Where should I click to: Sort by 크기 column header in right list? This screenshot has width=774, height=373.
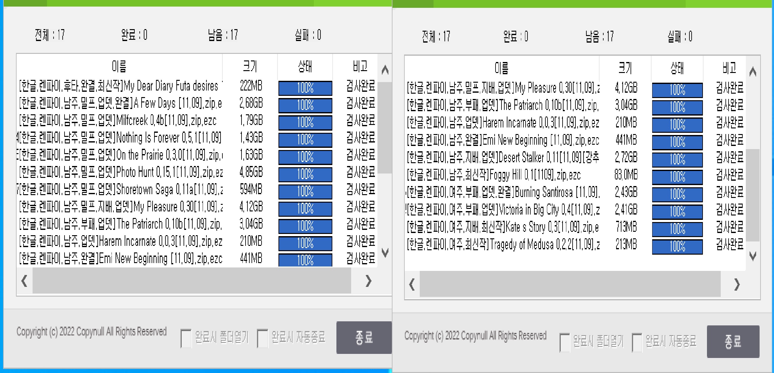[x=625, y=68]
